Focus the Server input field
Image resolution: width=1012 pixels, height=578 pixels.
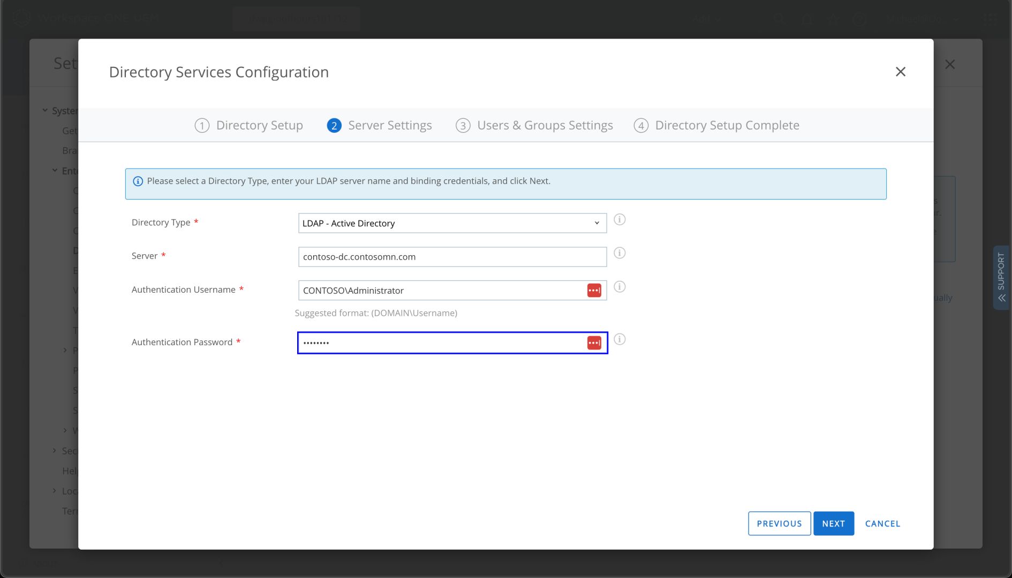[x=452, y=257]
